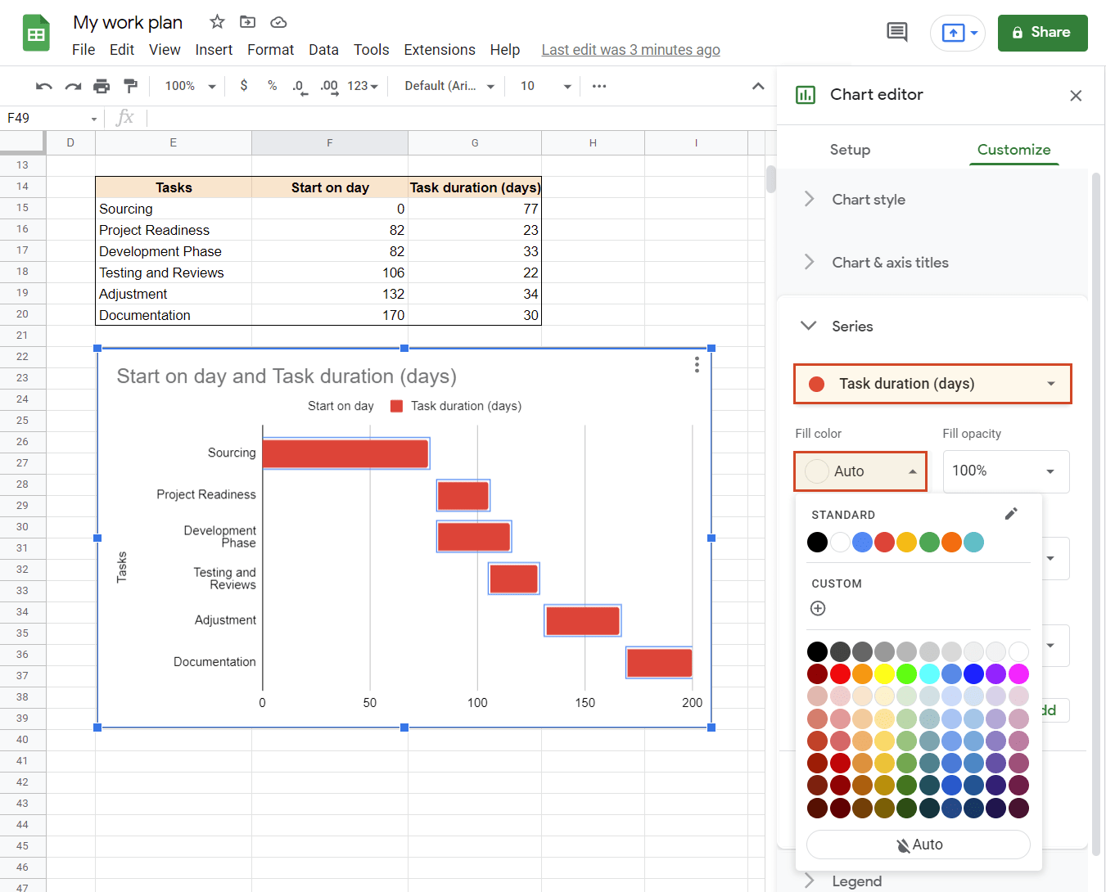This screenshot has height=892, width=1106.
Task: Open the Format menu
Action: tap(270, 49)
